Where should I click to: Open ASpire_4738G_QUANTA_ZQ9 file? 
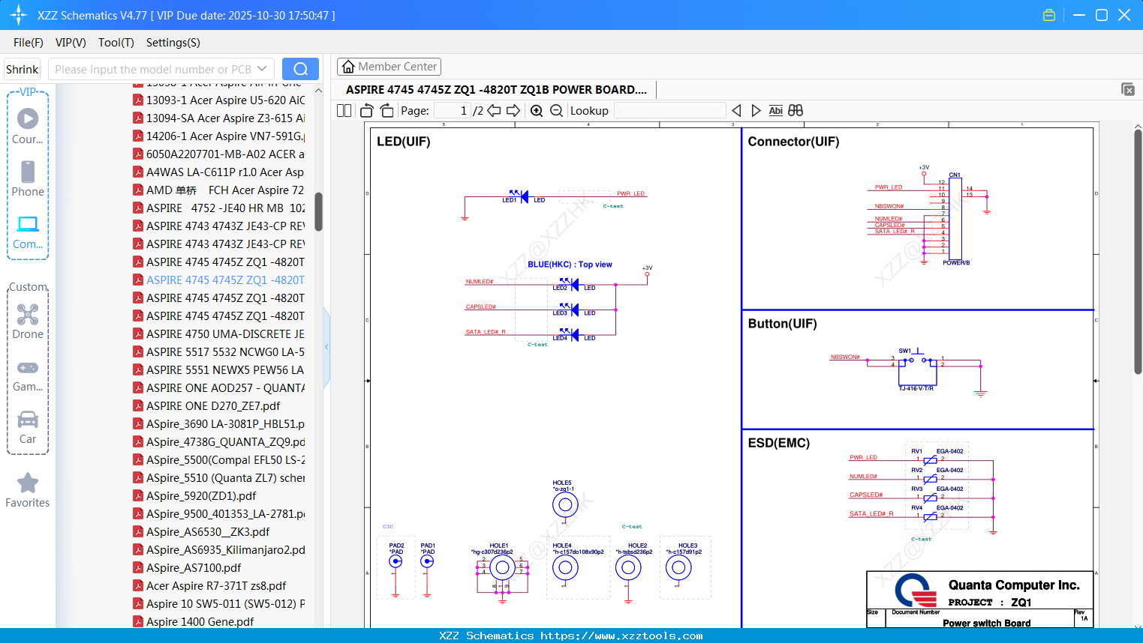[219, 442]
